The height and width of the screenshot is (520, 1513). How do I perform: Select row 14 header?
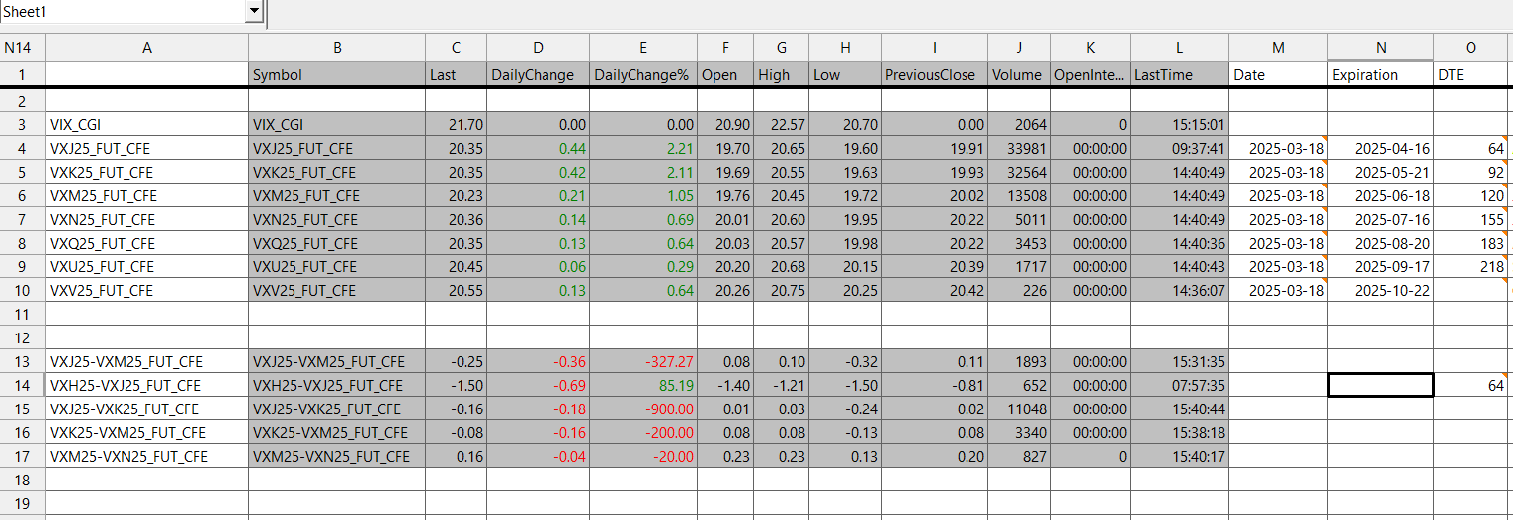(x=23, y=385)
